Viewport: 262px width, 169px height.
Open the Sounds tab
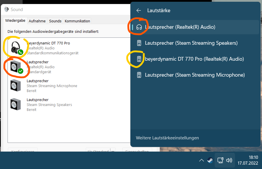point(55,21)
